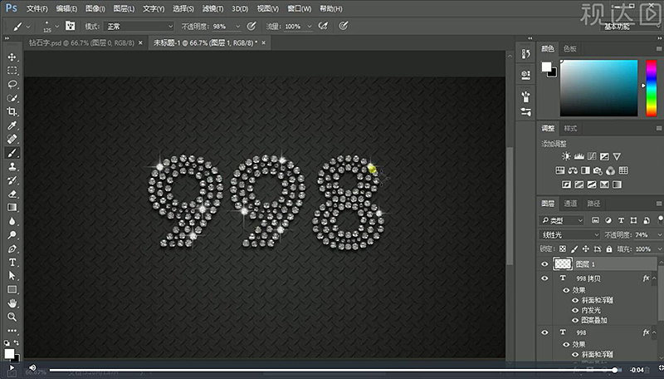The image size is (664, 379).
Task: Toggle 效果 visibility under 998 拷贝
Action: [x=566, y=290]
